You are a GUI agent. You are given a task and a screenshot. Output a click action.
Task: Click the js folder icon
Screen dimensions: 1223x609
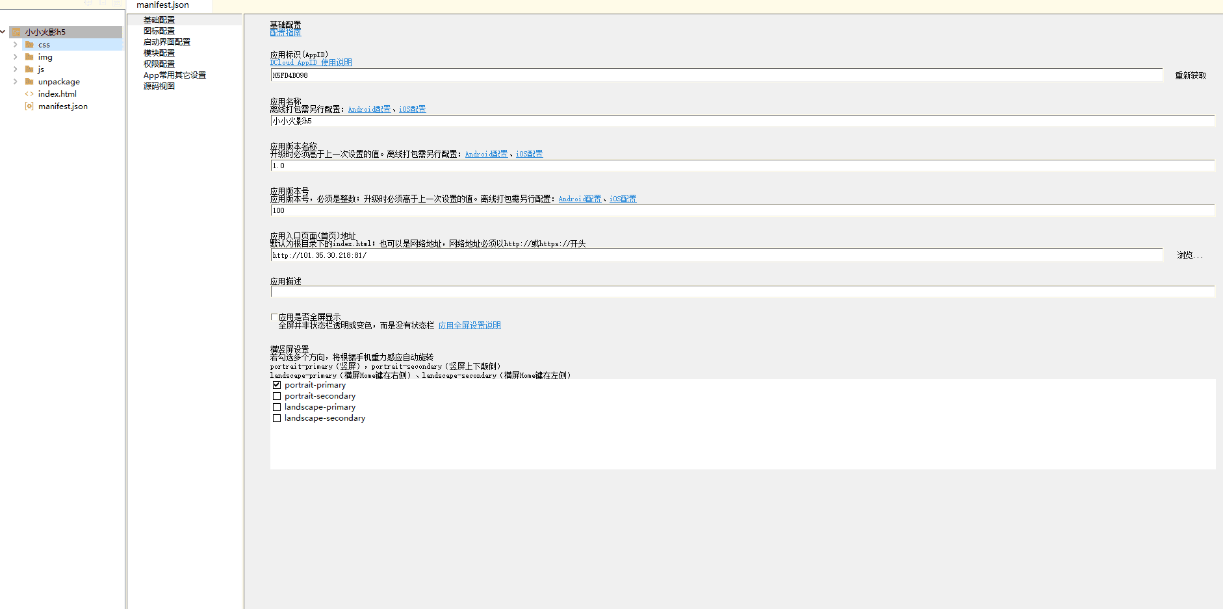click(x=29, y=69)
